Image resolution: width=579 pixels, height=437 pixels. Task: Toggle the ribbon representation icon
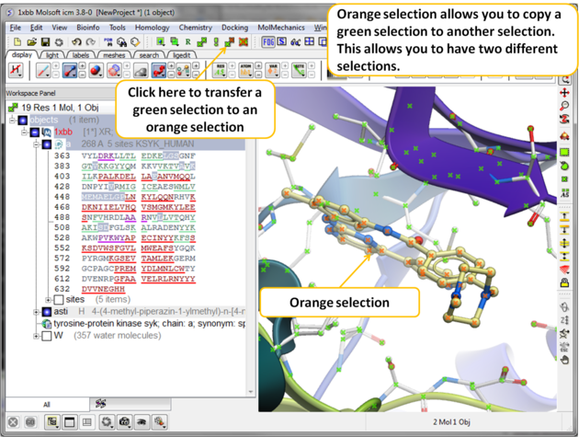(x=70, y=71)
